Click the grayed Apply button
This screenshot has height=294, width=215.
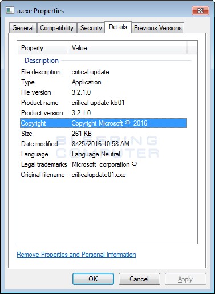pos(185,279)
